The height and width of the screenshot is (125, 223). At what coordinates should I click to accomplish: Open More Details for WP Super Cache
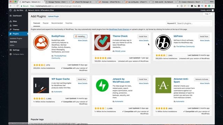point(83,83)
